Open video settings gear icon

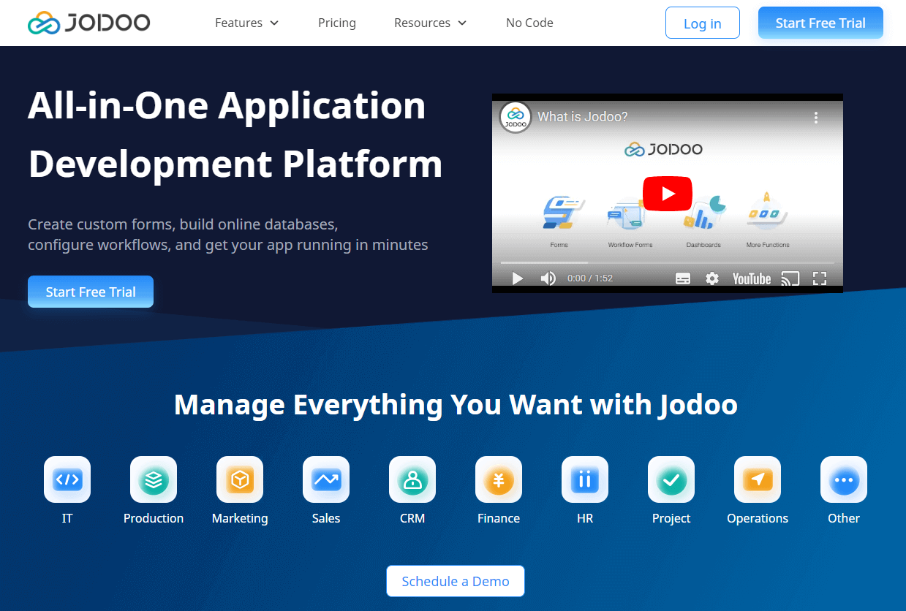712,278
